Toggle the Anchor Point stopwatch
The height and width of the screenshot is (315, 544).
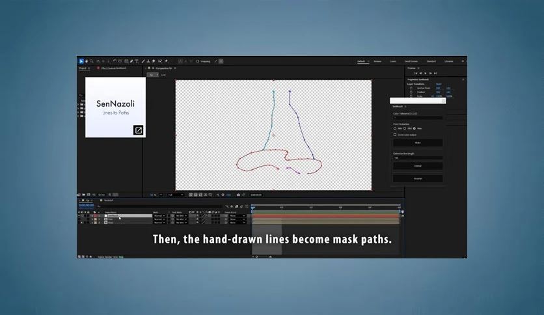[411, 88]
